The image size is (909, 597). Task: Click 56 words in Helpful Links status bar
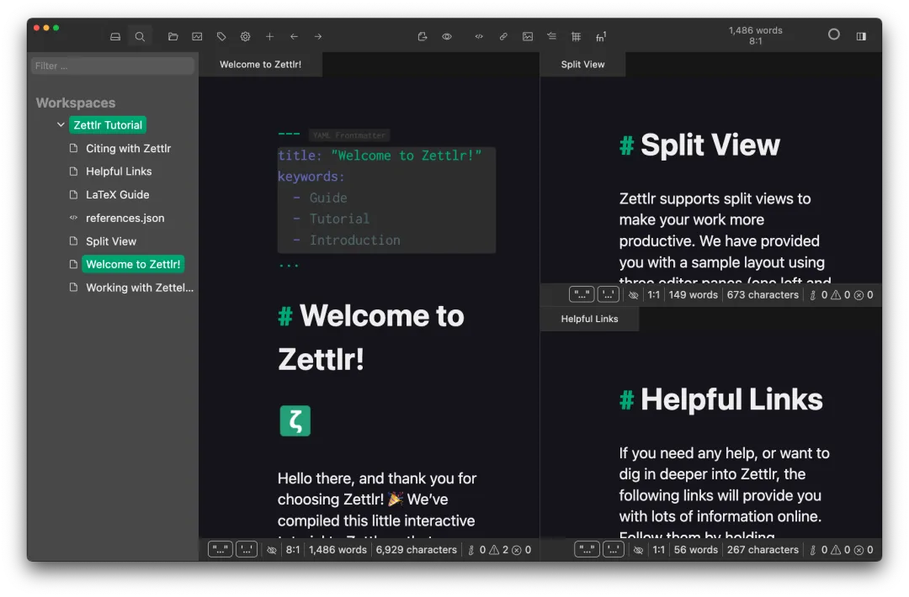[x=696, y=550]
